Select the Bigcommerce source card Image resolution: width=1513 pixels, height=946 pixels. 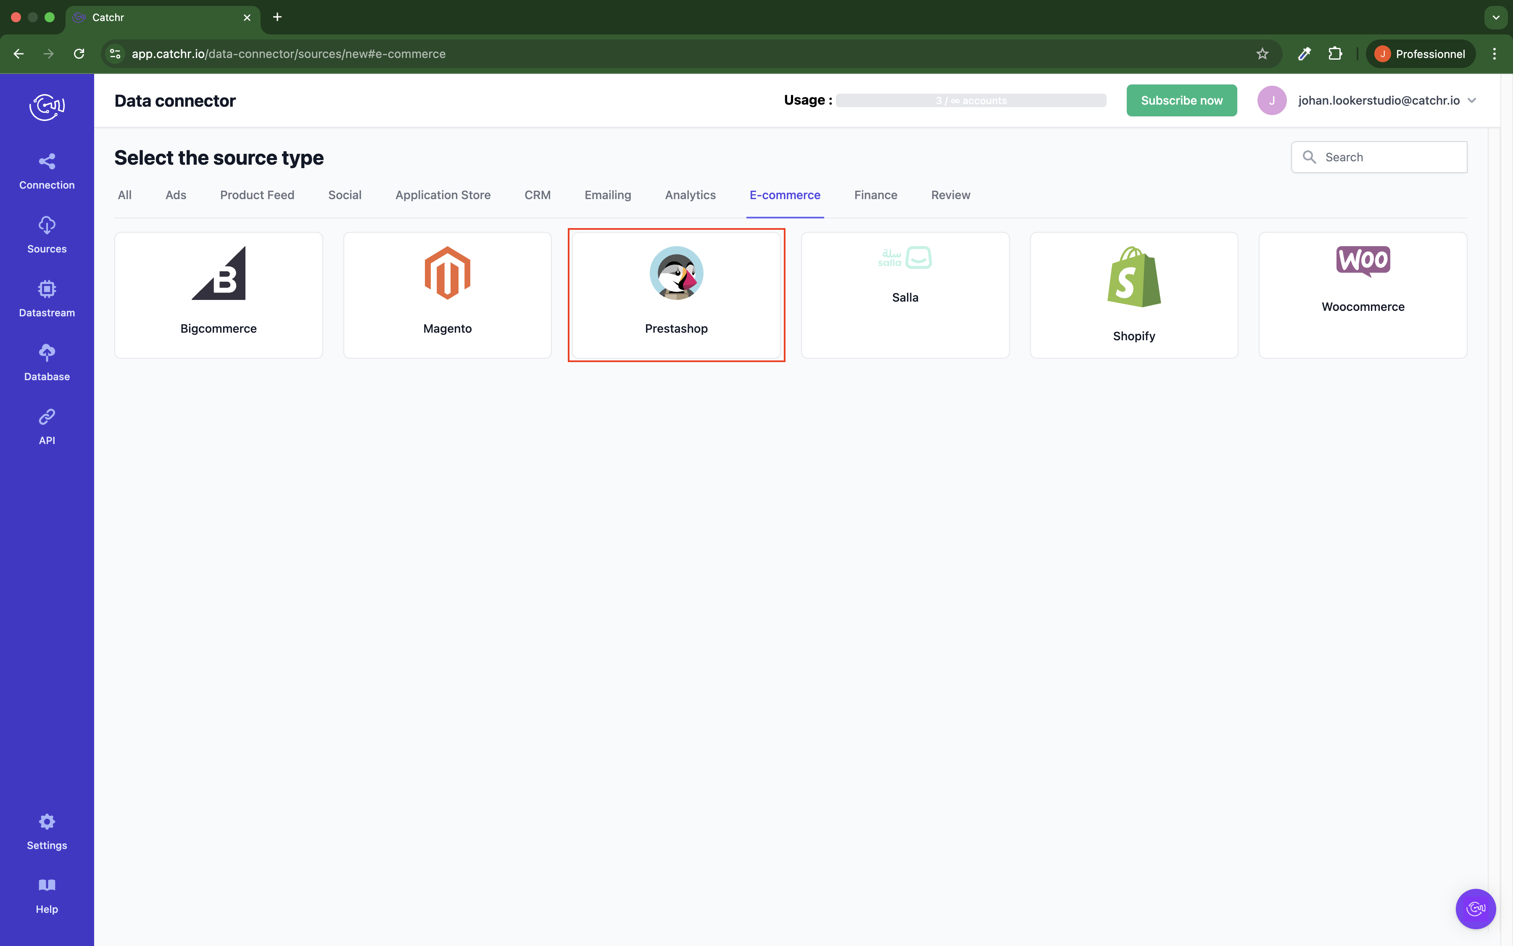tap(219, 295)
